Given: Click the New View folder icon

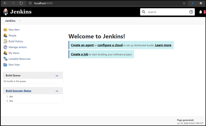Looking at the screenshot, I should [5, 65].
